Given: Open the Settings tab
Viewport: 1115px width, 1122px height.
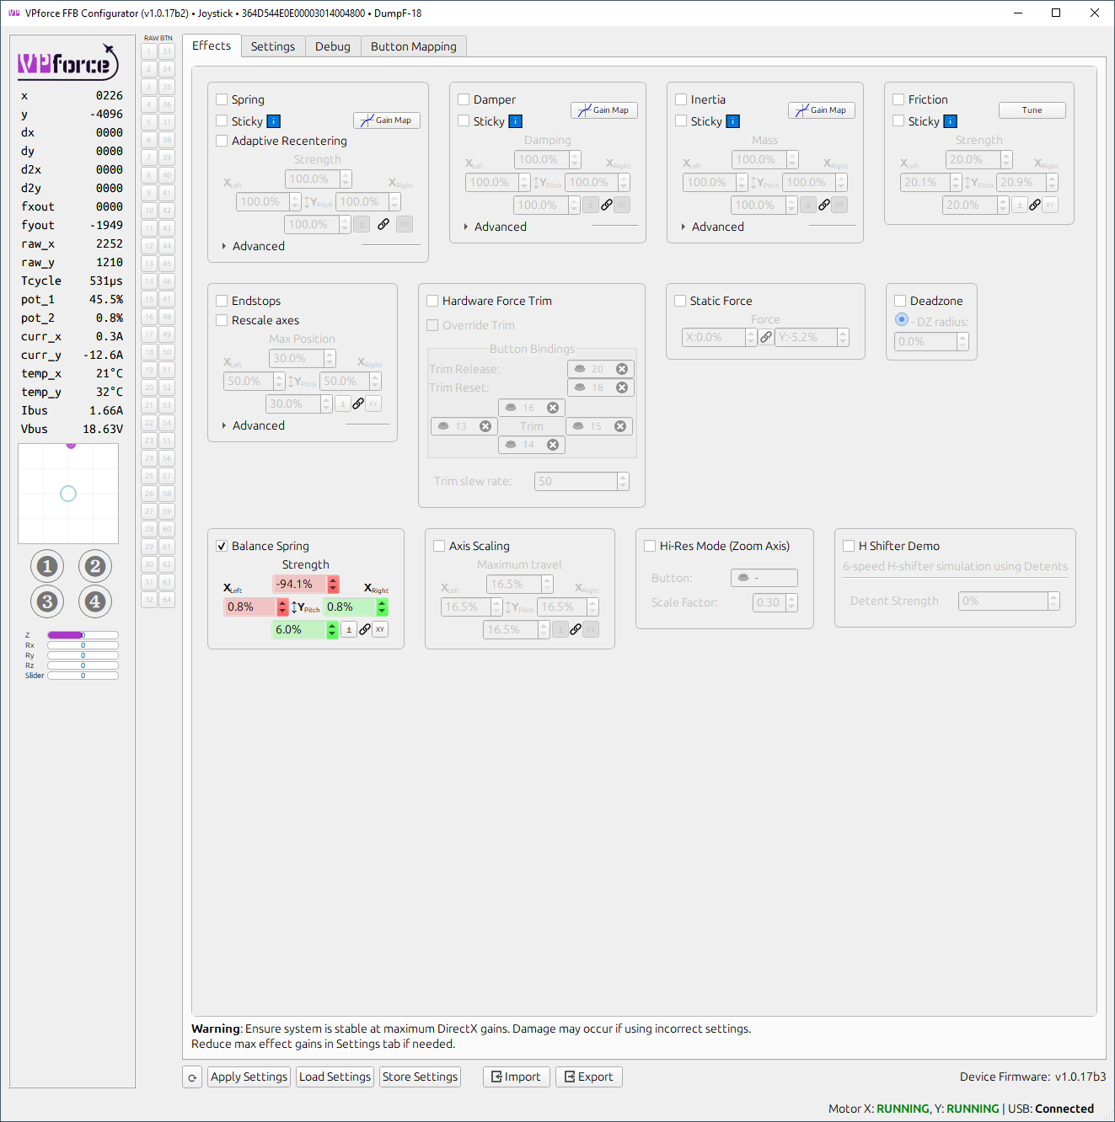Looking at the screenshot, I should coord(273,46).
